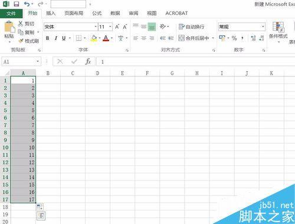
Task: Click the insert function fx icon
Action: 88,62
